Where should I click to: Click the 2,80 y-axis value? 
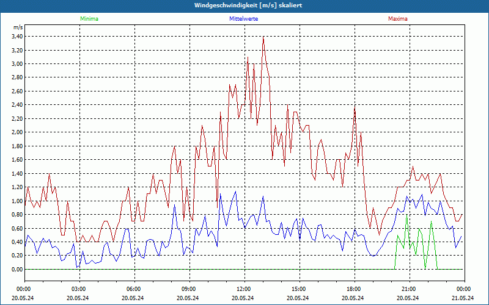(17, 77)
